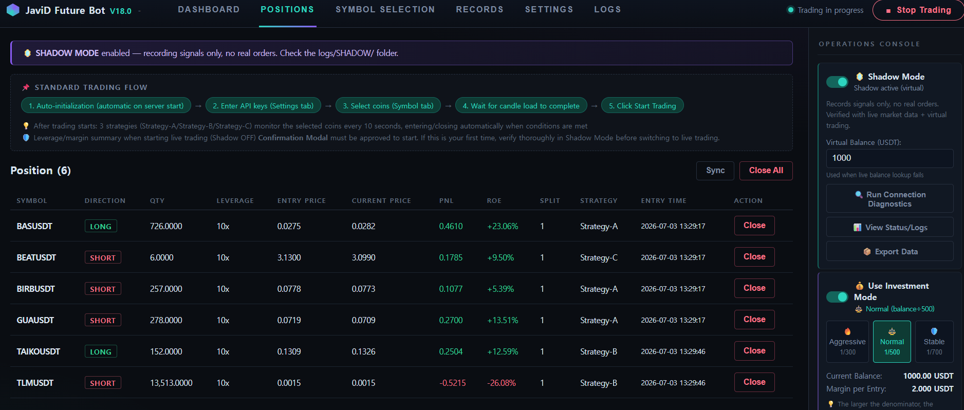This screenshot has height=410, width=964.
Task: Click the Export Data button
Action: click(x=889, y=251)
